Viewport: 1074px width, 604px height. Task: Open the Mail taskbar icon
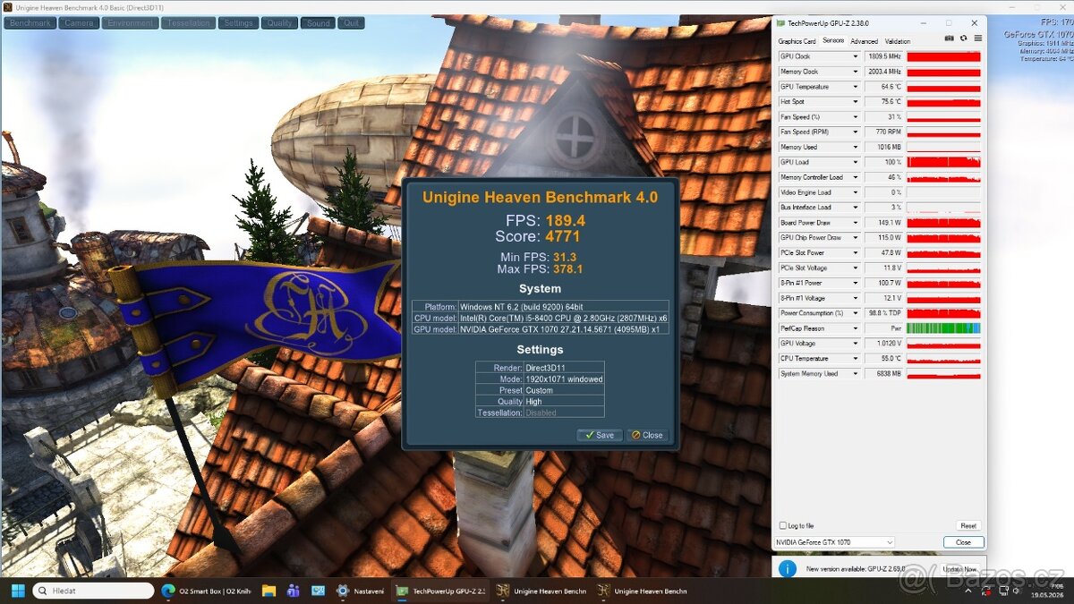coord(318,591)
